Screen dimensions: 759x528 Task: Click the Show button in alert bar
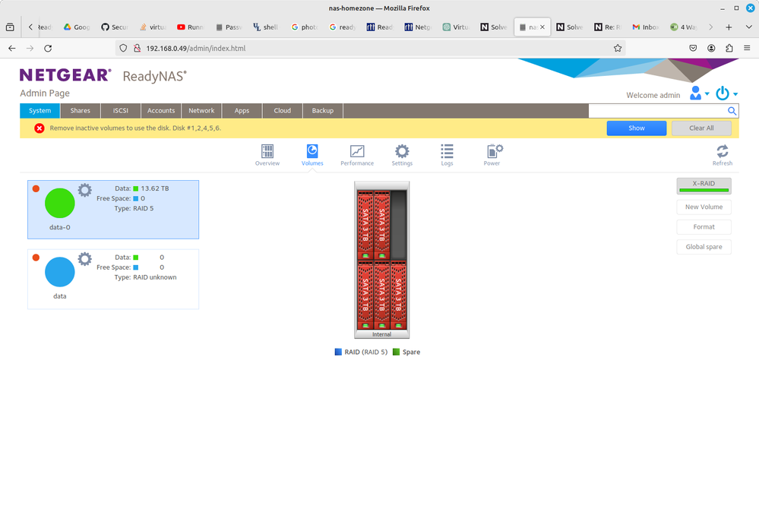point(636,128)
